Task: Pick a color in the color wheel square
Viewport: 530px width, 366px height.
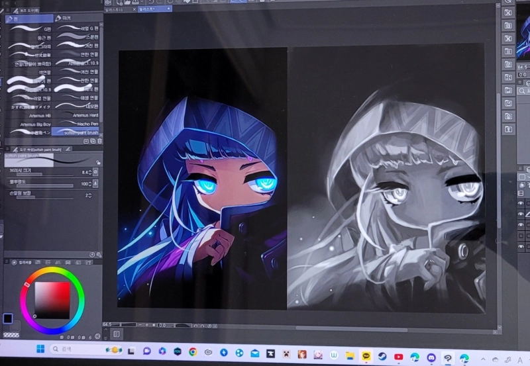Action: coord(52,299)
